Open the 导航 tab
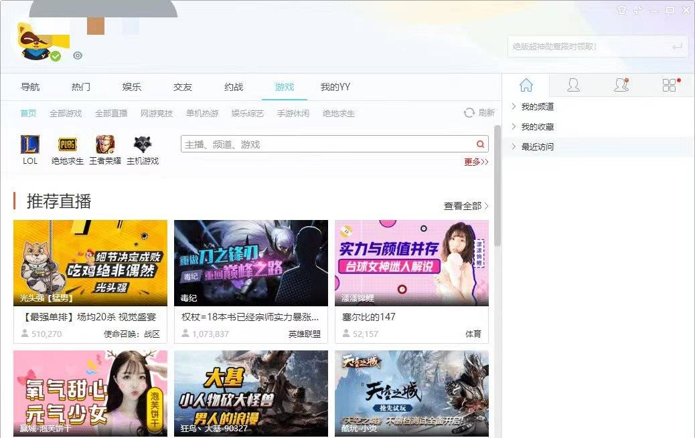This screenshot has width=695, height=438. click(x=30, y=87)
